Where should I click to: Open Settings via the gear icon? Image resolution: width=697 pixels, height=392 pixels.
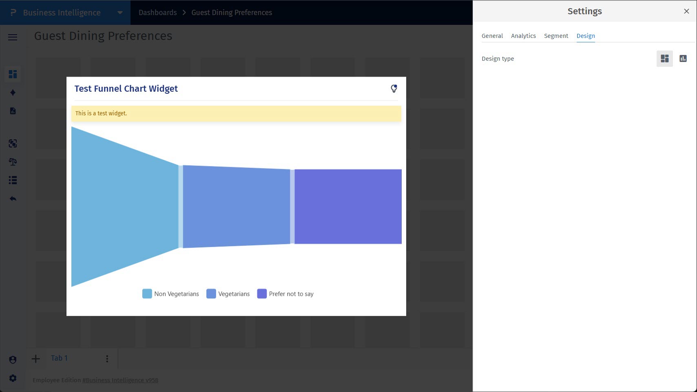13,378
